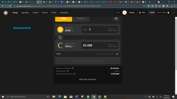
Task: Click the 0 BNB balance display
Action: pos(152,13)
